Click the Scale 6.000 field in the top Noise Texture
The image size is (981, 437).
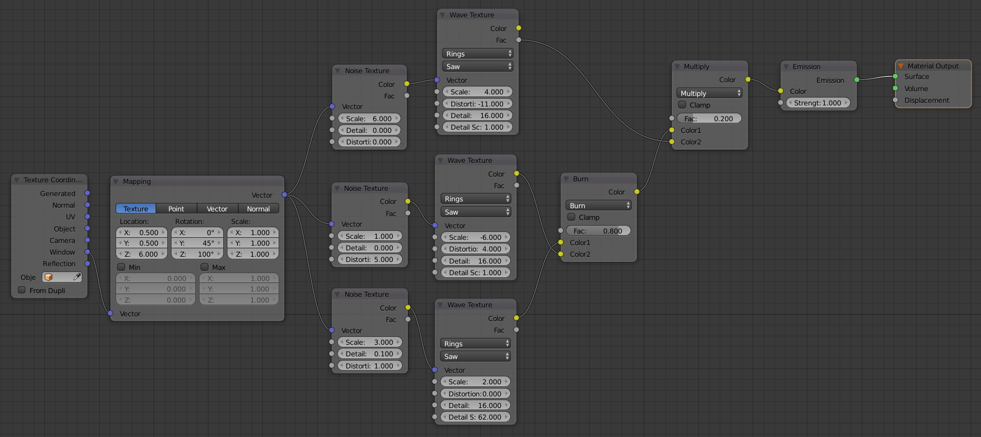369,119
